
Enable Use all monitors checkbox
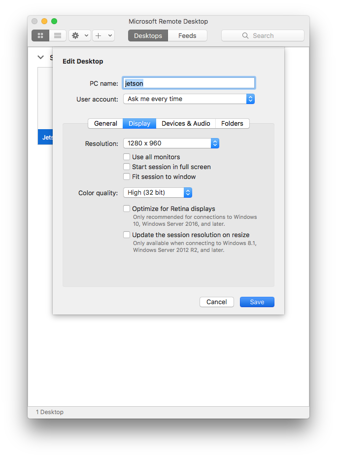(127, 157)
